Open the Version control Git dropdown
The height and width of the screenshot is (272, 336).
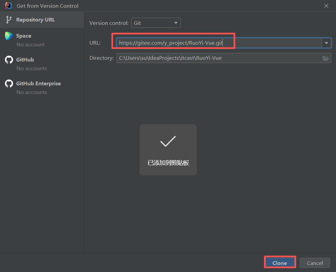(x=156, y=23)
